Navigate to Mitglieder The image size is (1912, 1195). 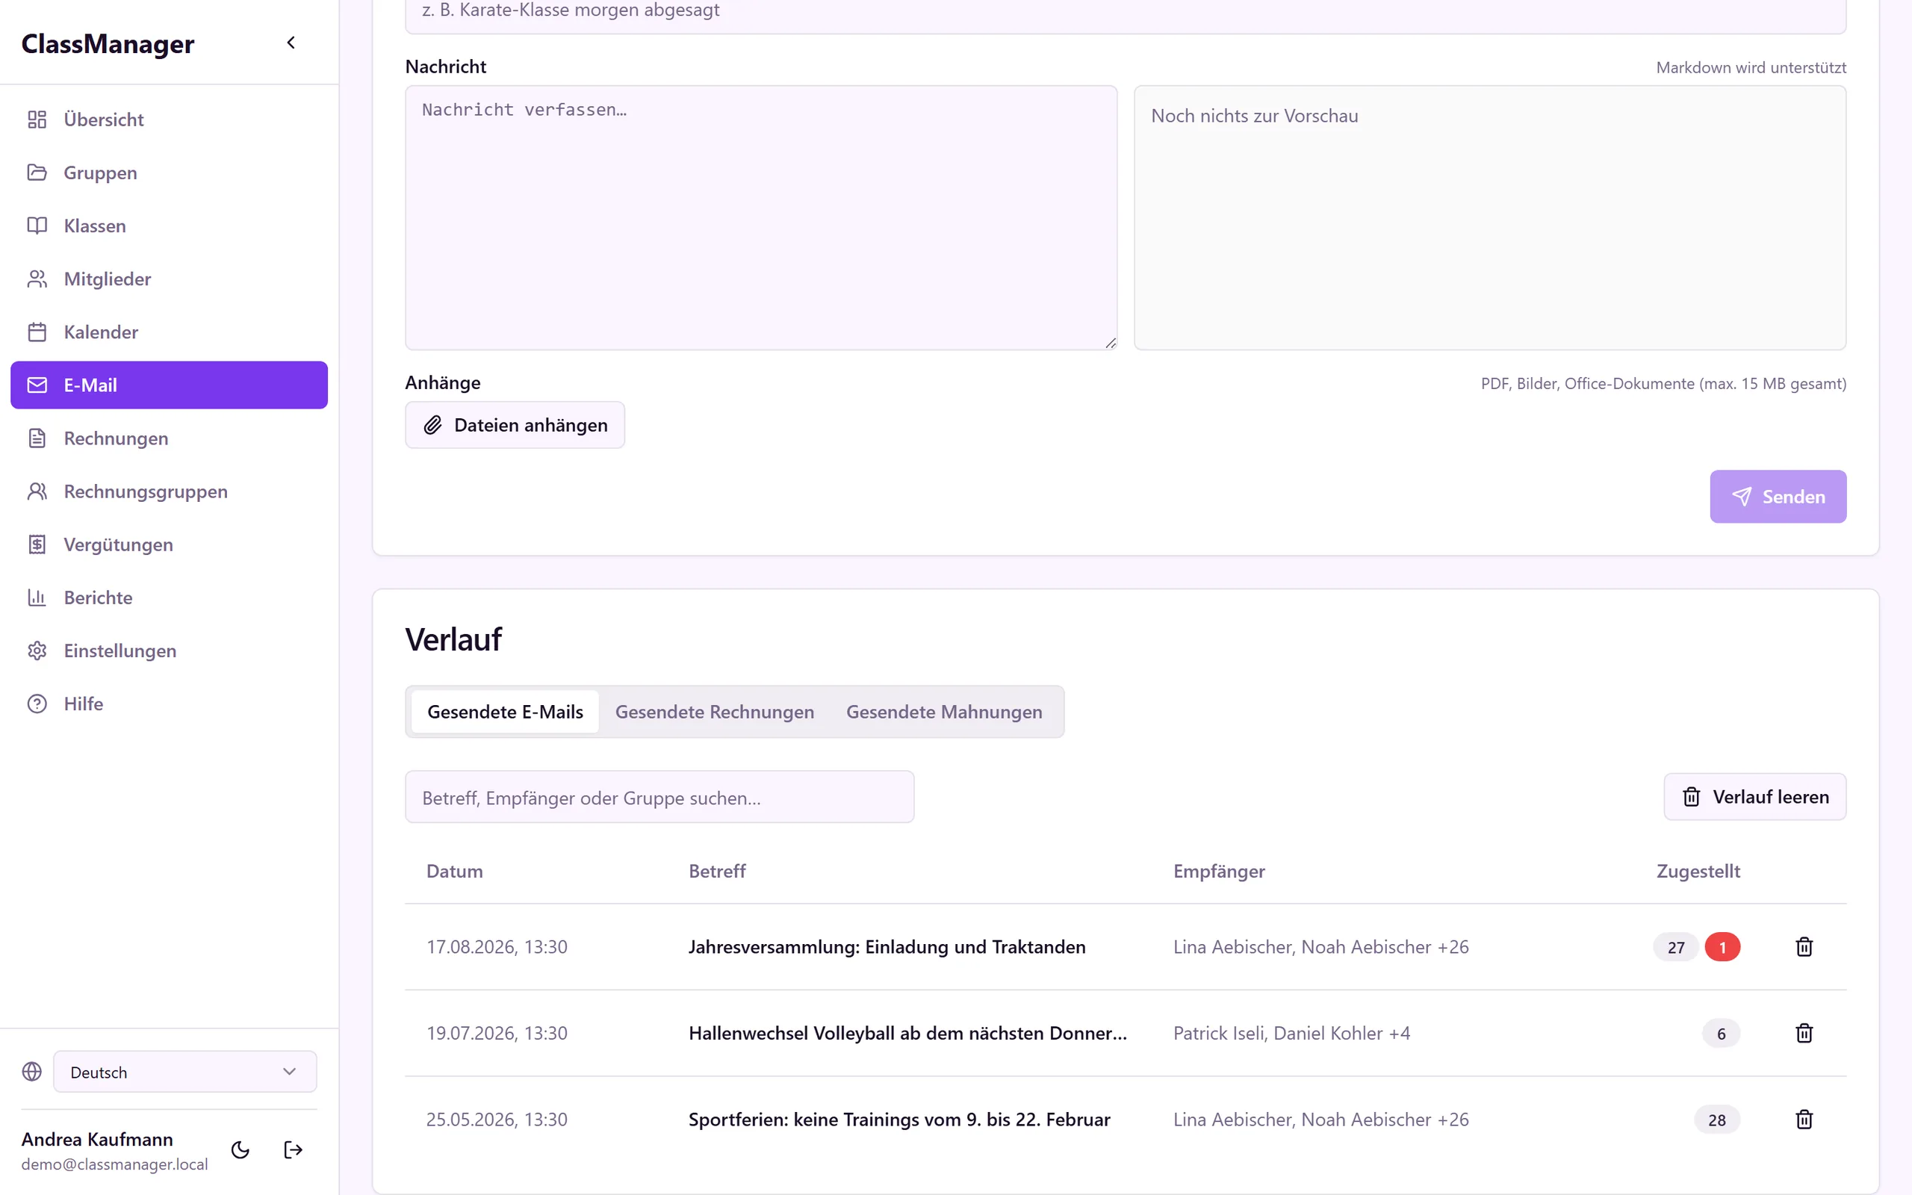click(169, 279)
